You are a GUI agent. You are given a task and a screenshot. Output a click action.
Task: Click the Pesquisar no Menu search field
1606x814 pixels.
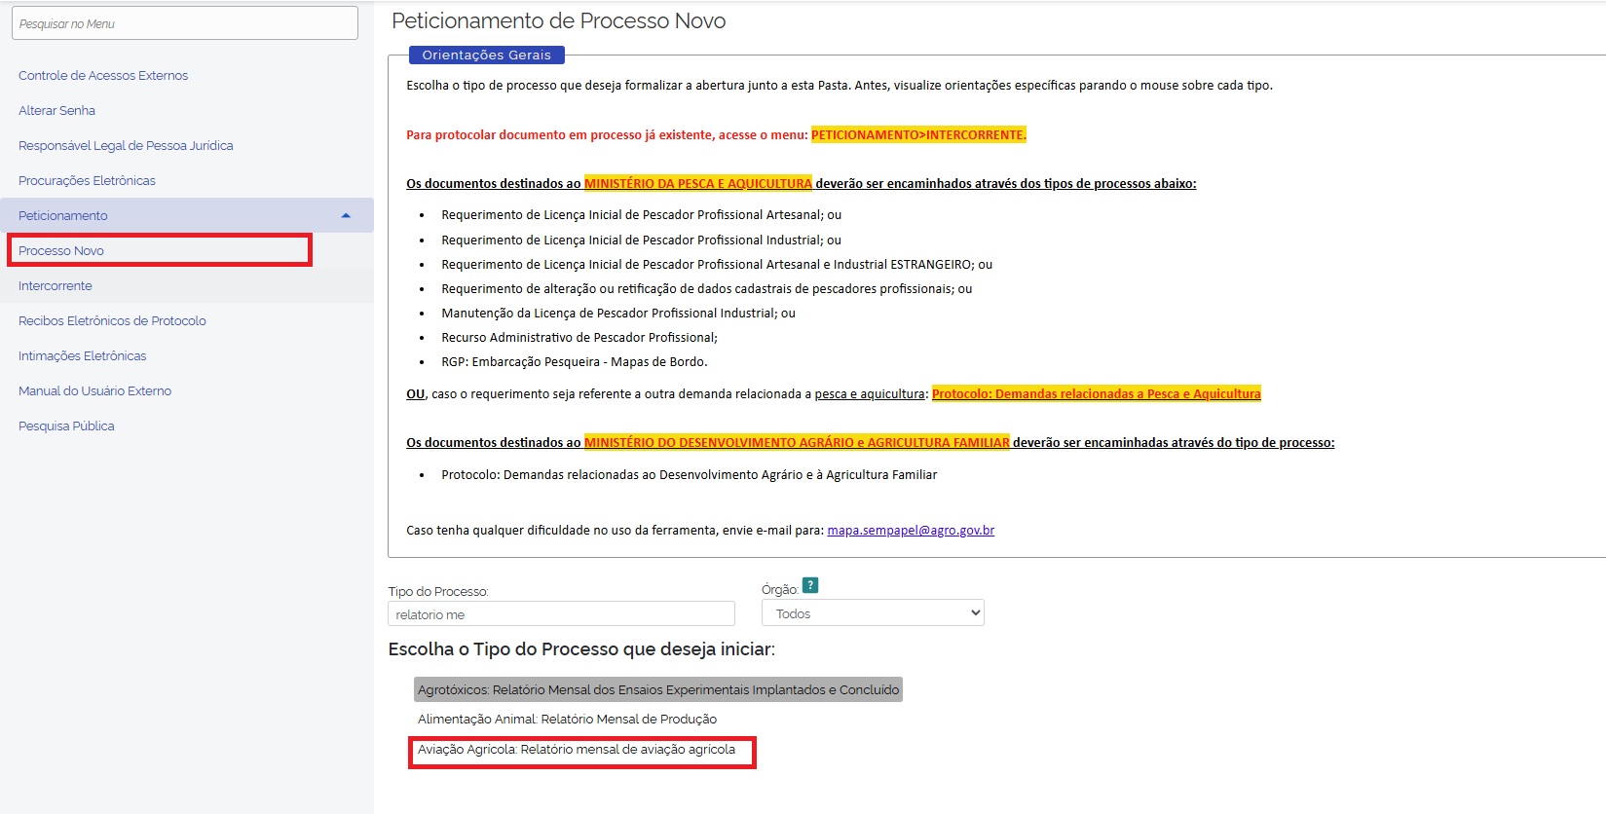tap(185, 23)
